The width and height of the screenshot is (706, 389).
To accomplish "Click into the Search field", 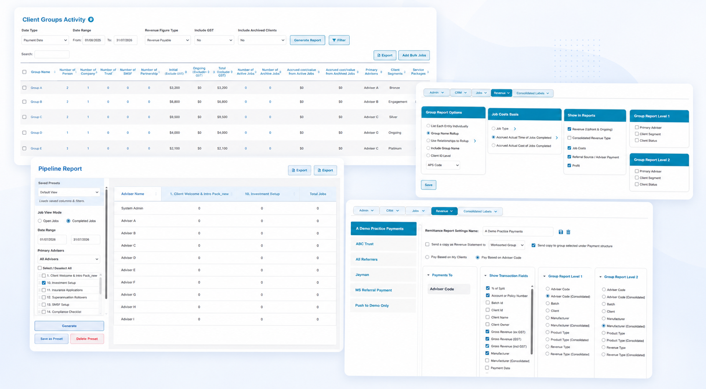I will pyautogui.click(x=52, y=54).
